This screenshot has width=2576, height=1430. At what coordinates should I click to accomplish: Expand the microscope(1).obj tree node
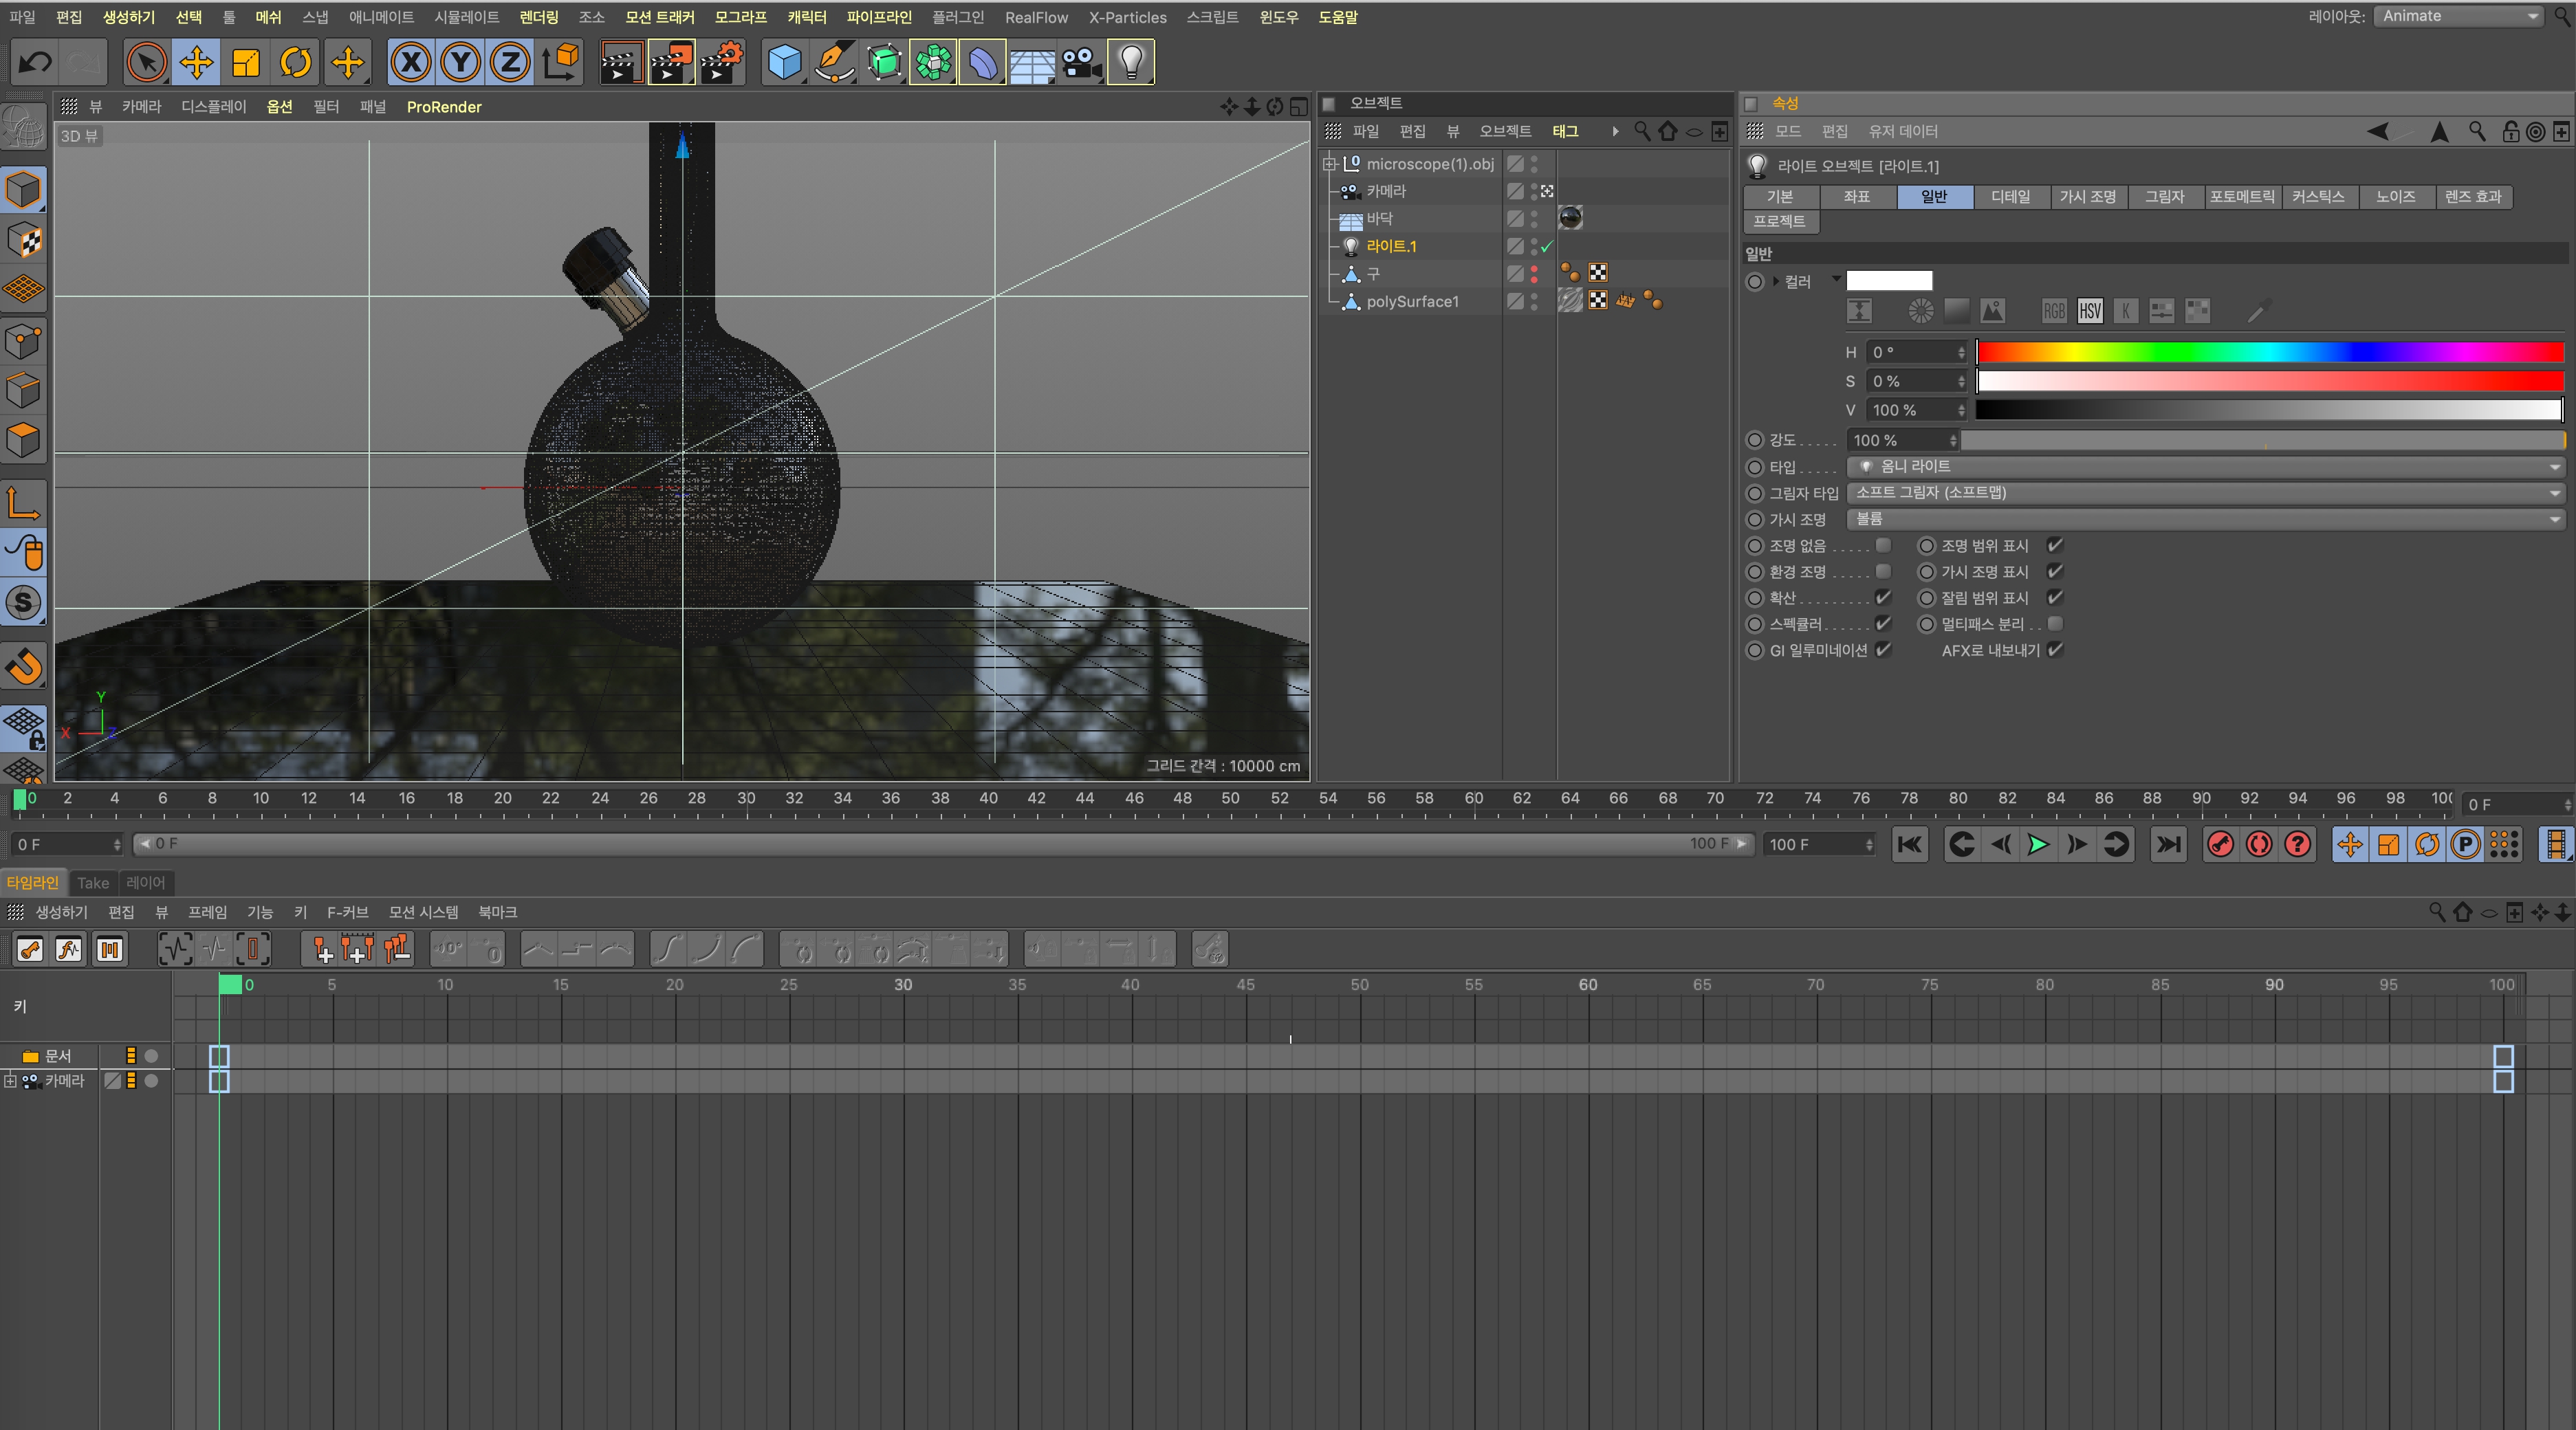pyautogui.click(x=1329, y=164)
